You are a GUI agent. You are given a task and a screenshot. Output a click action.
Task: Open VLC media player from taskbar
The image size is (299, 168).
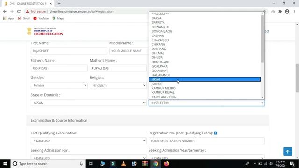point(123,164)
